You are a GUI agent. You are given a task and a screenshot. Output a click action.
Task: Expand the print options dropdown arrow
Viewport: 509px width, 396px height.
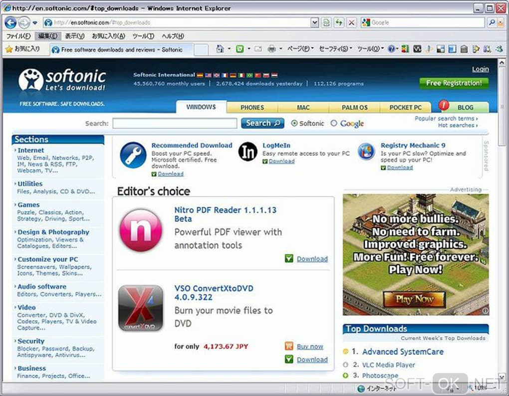click(x=280, y=49)
